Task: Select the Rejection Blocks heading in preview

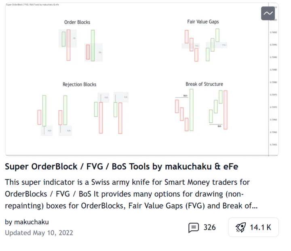Action: coord(79,84)
